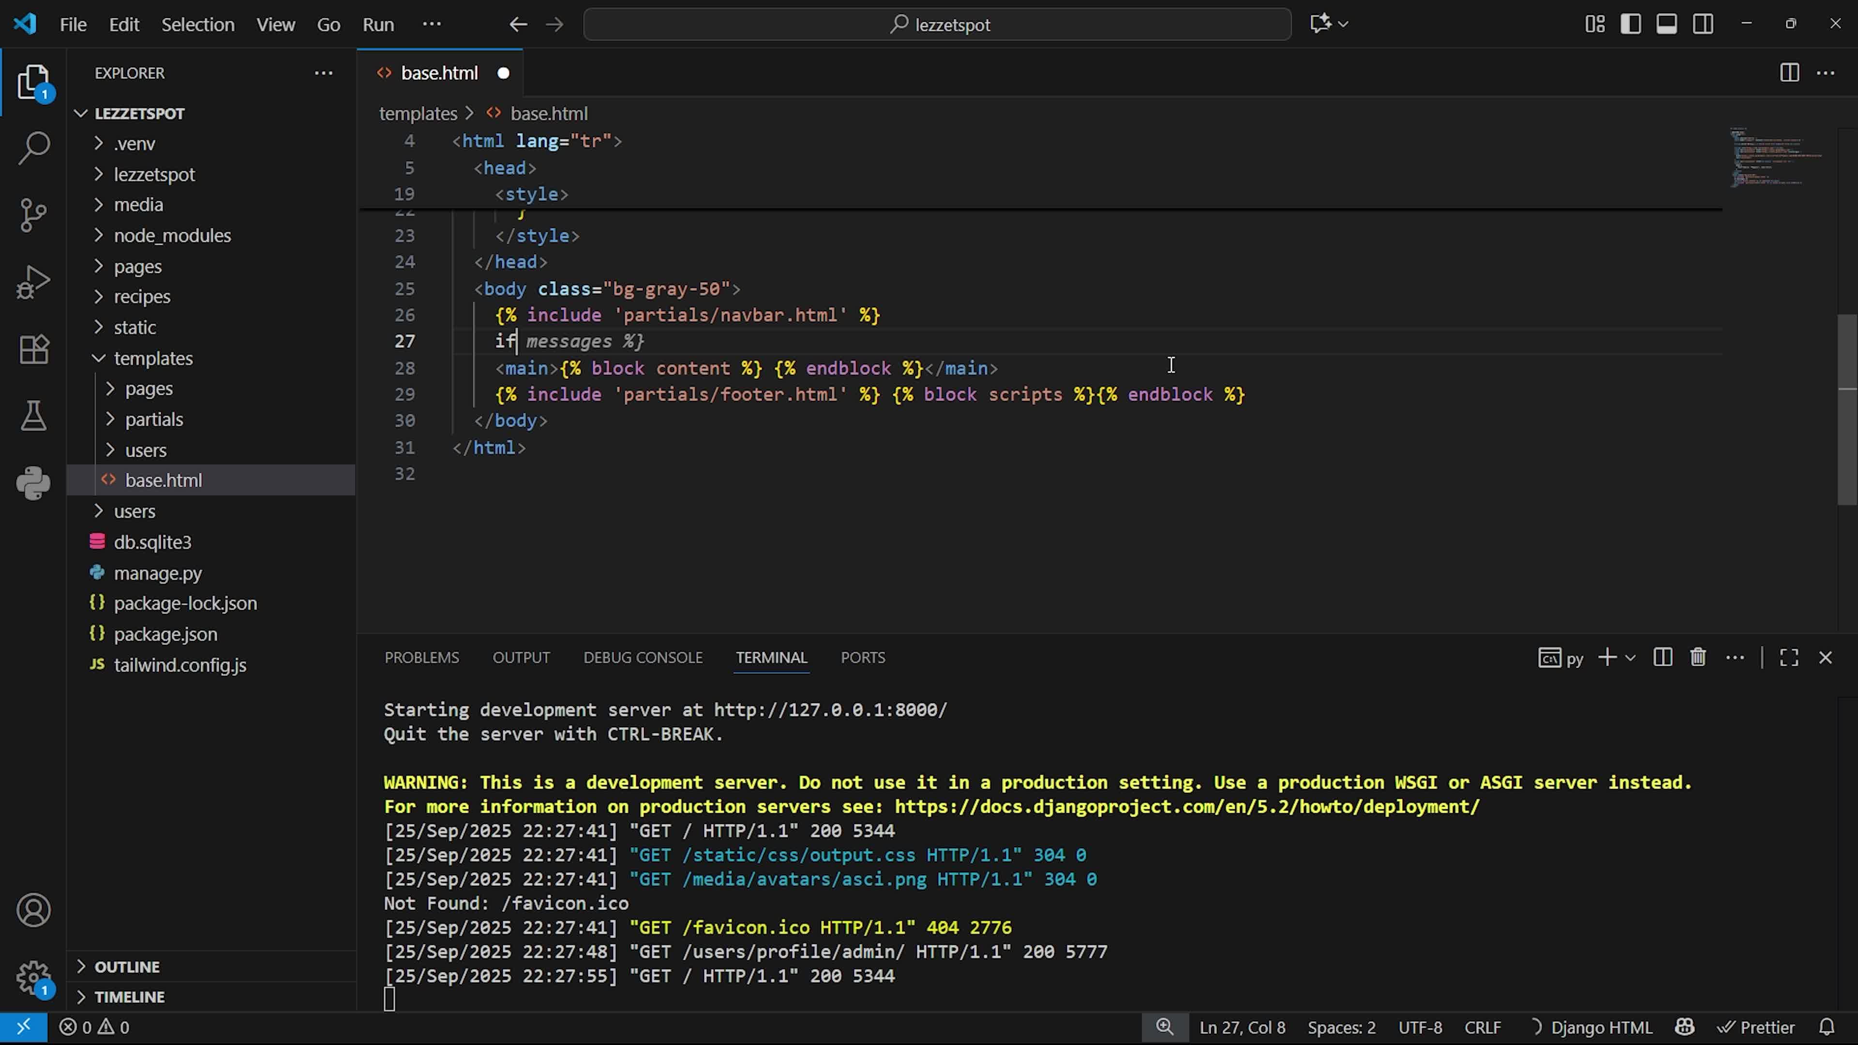
Task: Open the Python extension sidebar icon
Action: point(33,482)
